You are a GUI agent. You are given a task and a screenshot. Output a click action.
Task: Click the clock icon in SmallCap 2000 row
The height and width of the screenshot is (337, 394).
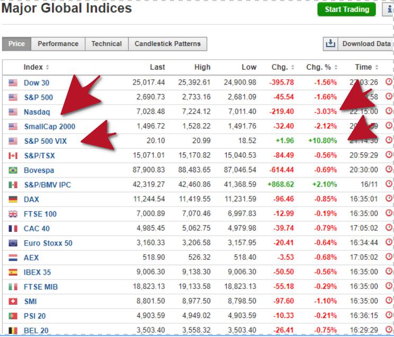click(389, 125)
